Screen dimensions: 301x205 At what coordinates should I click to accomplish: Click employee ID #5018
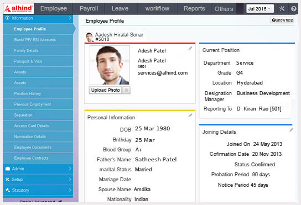point(102,39)
